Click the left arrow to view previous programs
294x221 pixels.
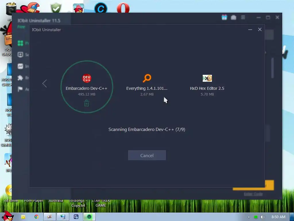(x=45, y=83)
